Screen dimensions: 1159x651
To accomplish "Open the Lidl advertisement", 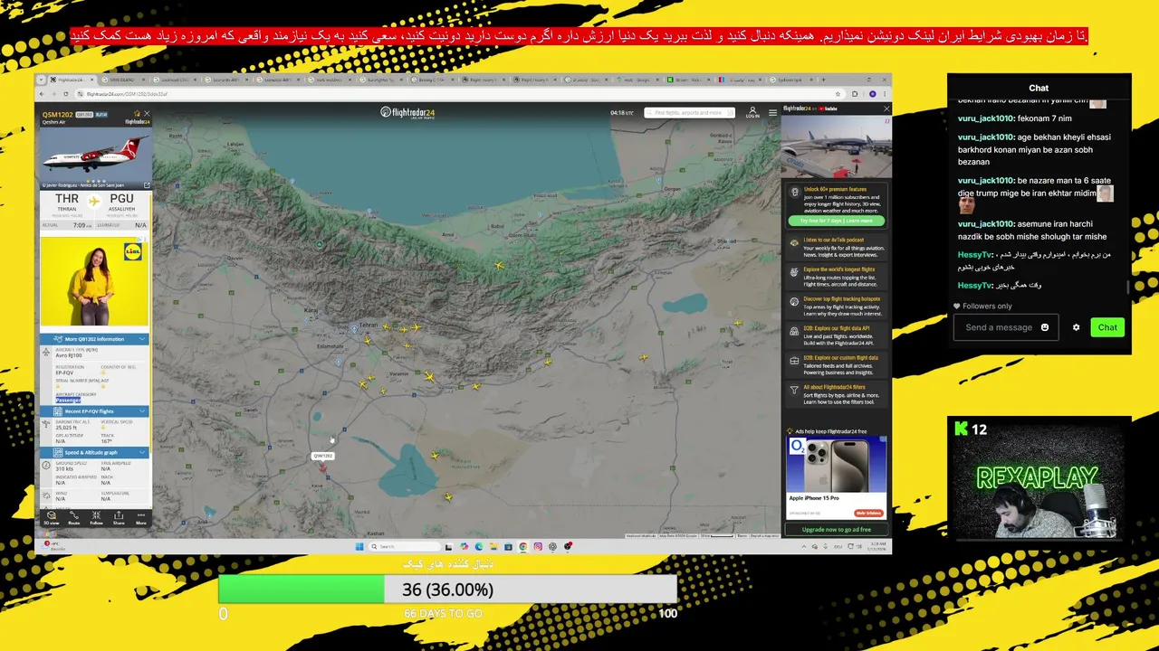I will point(94,280).
